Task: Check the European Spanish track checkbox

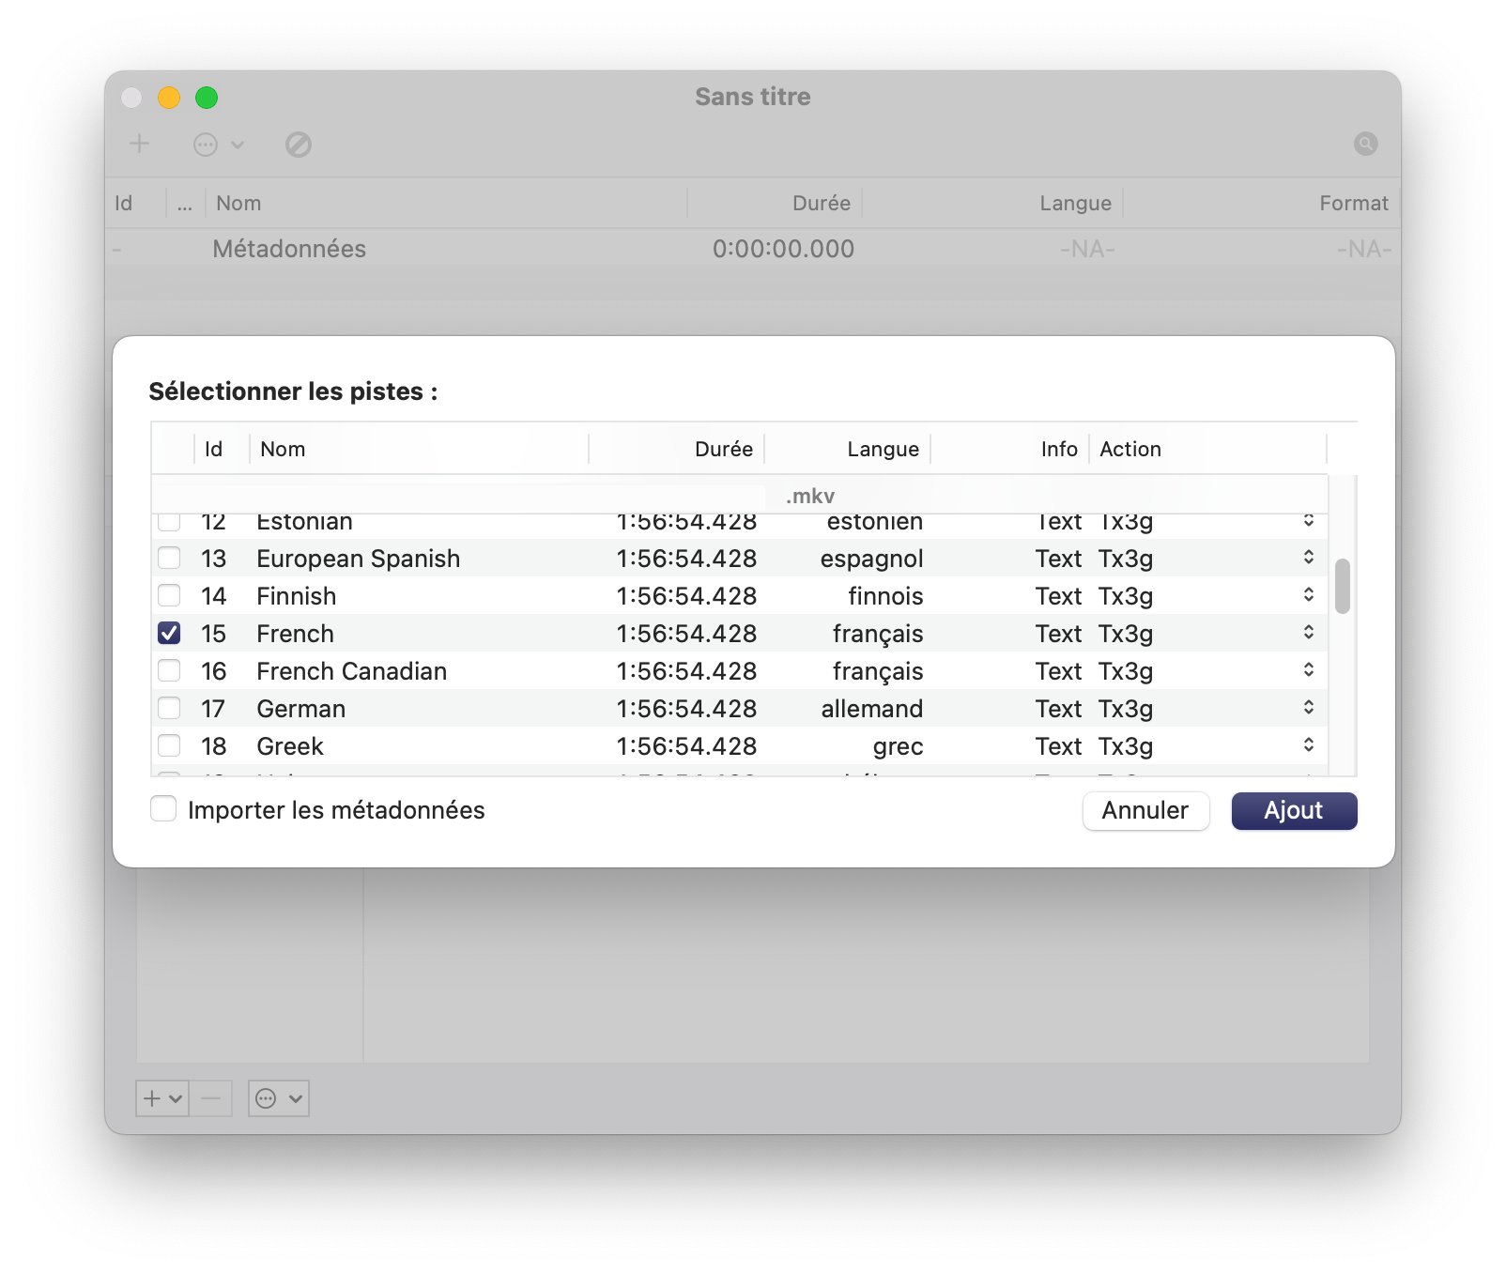Action: pyautogui.click(x=169, y=558)
